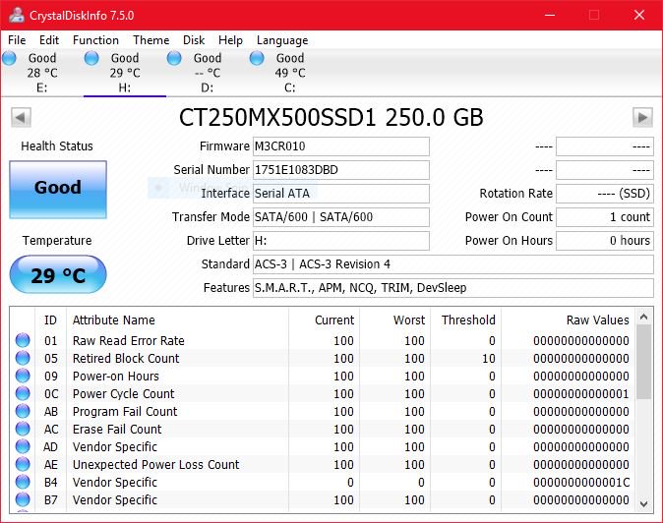Screen dimensions: 663x523
Task: Click the Good health status button
Action: (x=58, y=190)
